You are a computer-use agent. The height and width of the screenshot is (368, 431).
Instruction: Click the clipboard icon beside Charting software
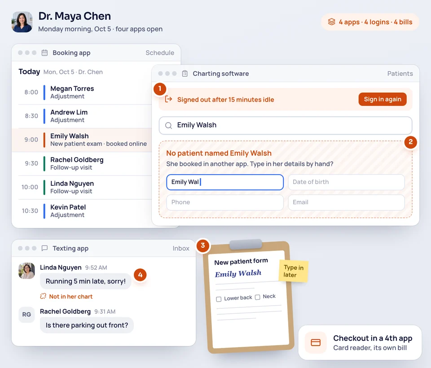pos(185,74)
